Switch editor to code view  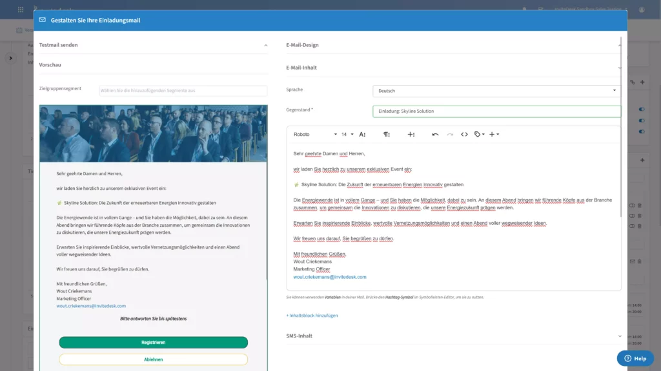464,134
